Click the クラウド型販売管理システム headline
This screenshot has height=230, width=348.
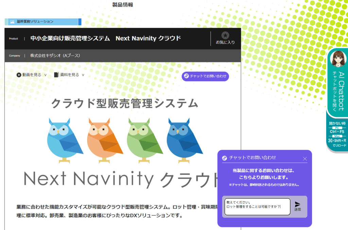124,103
